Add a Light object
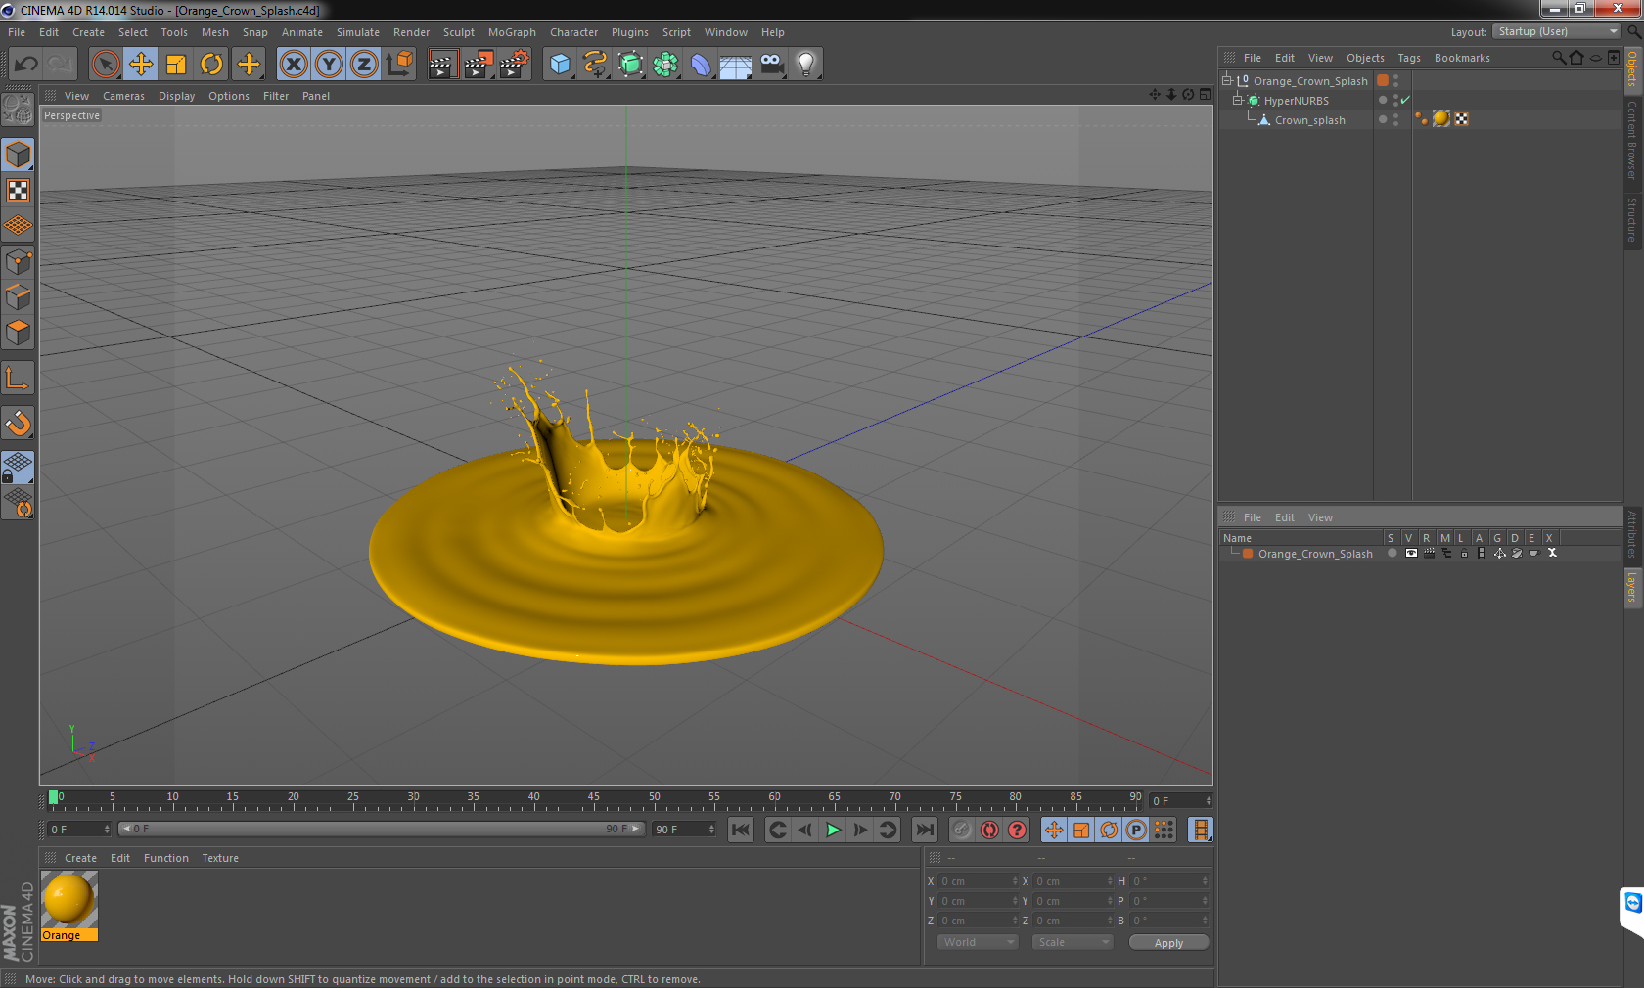The height and width of the screenshot is (988, 1644). click(x=806, y=65)
